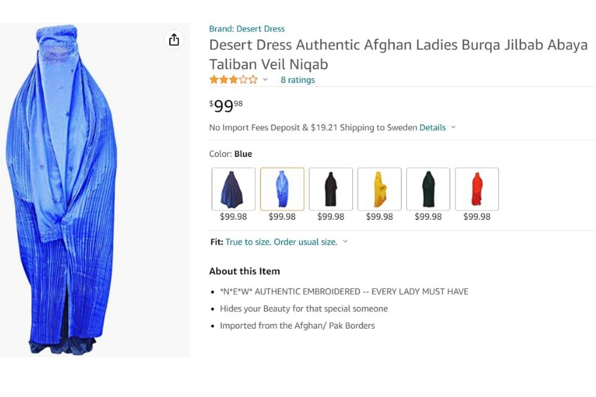Click the $99.98 price

click(x=226, y=106)
